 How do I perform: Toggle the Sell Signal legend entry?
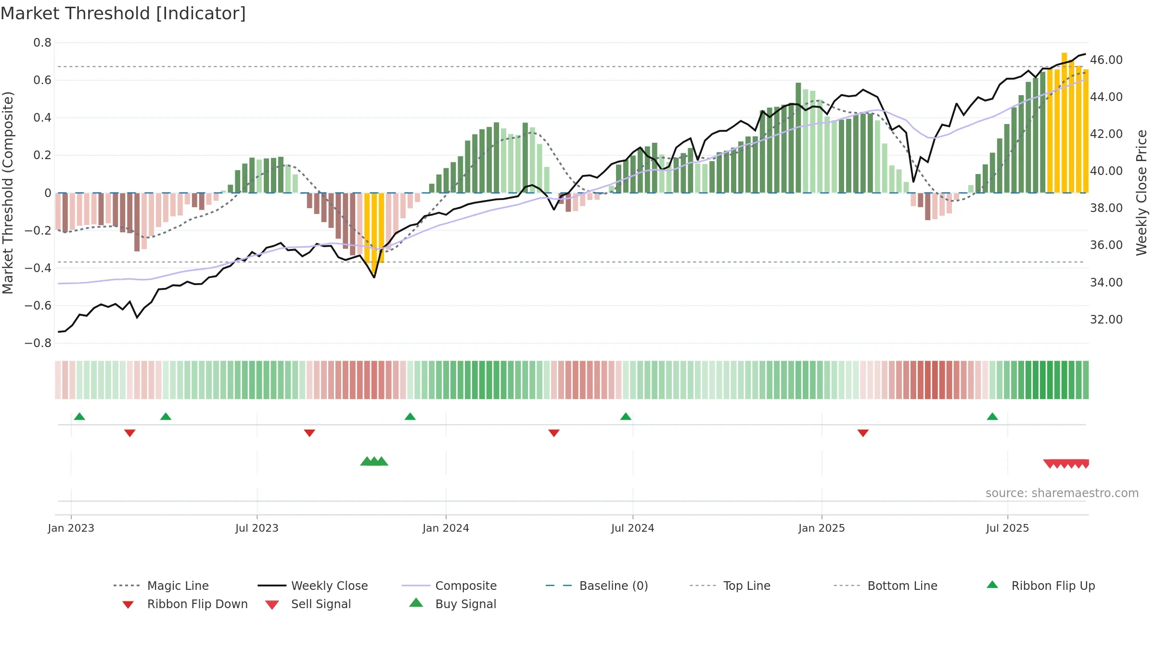308,604
